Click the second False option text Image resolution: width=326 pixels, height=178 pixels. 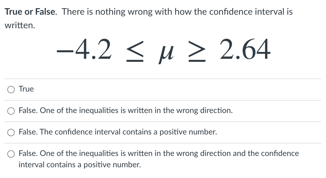125,111
